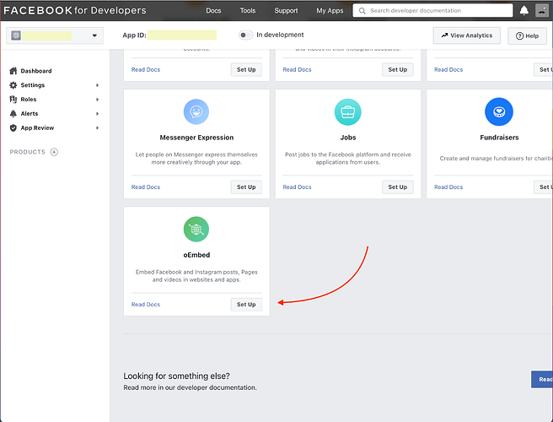The height and width of the screenshot is (422, 553).
Task: Click View Analytics button
Action: coord(467,35)
